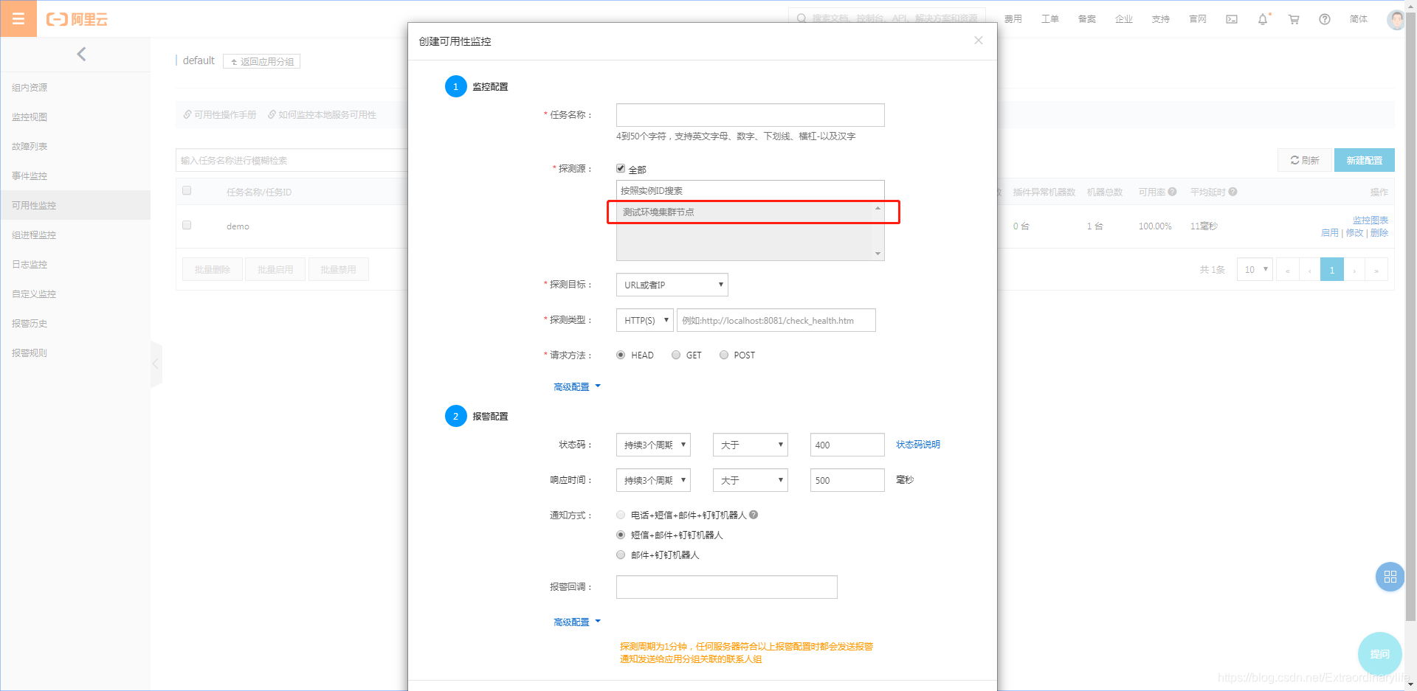Open 可用性操作手册 link
1417x691 pixels.
(x=220, y=114)
